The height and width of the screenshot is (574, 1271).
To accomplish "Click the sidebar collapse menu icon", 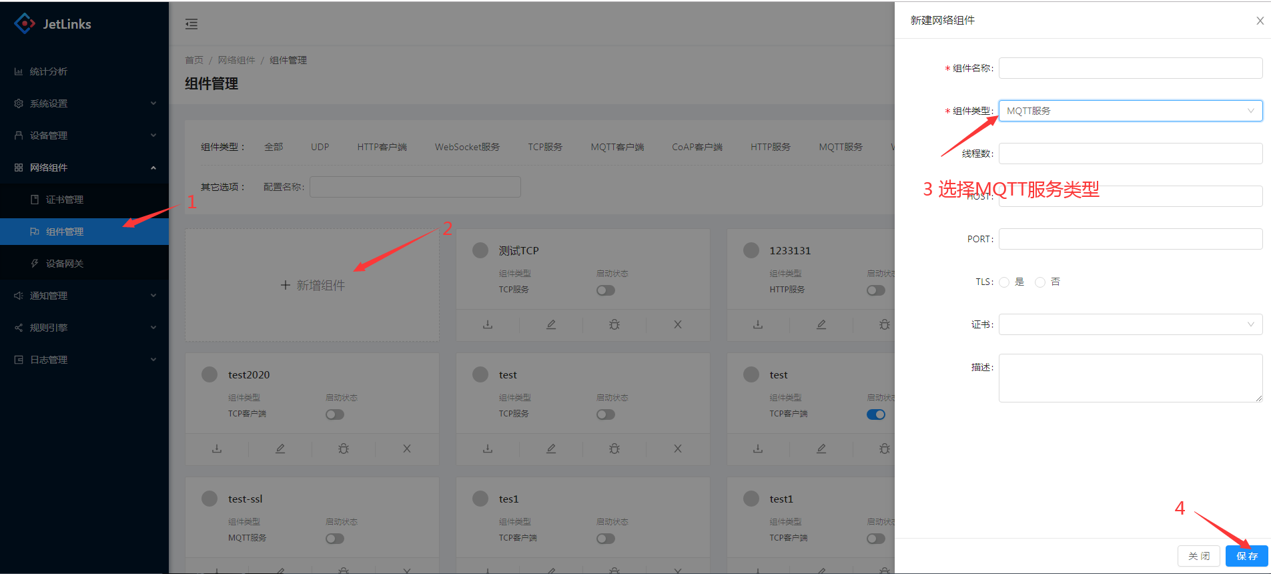I will point(191,25).
